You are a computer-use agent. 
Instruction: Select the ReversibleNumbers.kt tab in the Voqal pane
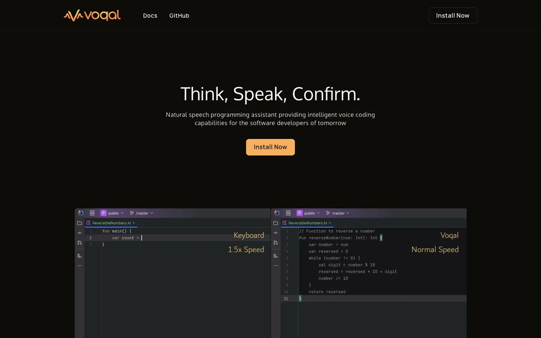click(x=307, y=223)
